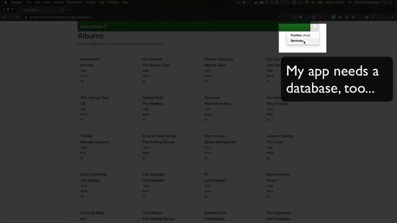Image resolution: width=397 pixels, height=223 pixels.
Task: Select the Bruce Springsteen artist name
Action: pyautogui.click(x=220, y=142)
